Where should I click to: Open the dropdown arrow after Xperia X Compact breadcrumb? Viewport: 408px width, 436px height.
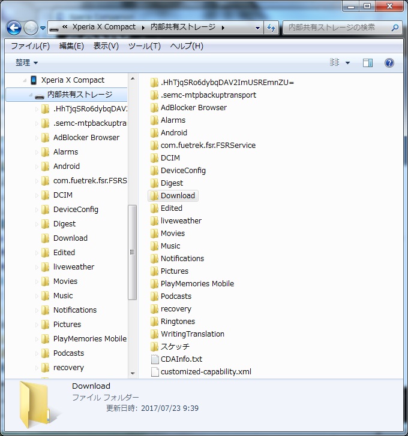[143, 28]
